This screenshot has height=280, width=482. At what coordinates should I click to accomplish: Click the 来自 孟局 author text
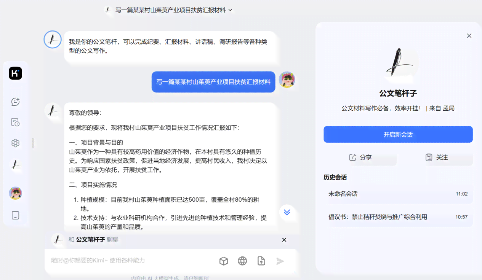pyautogui.click(x=442, y=108)
